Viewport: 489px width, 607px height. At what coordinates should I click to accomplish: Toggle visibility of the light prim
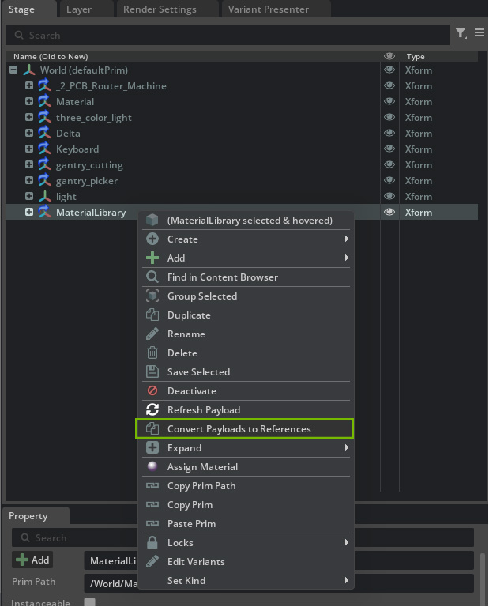(x=389, y=197)
